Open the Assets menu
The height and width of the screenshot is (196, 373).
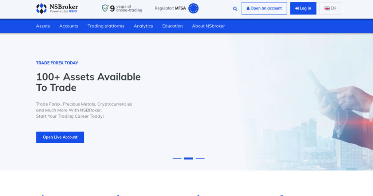(43, 26)
